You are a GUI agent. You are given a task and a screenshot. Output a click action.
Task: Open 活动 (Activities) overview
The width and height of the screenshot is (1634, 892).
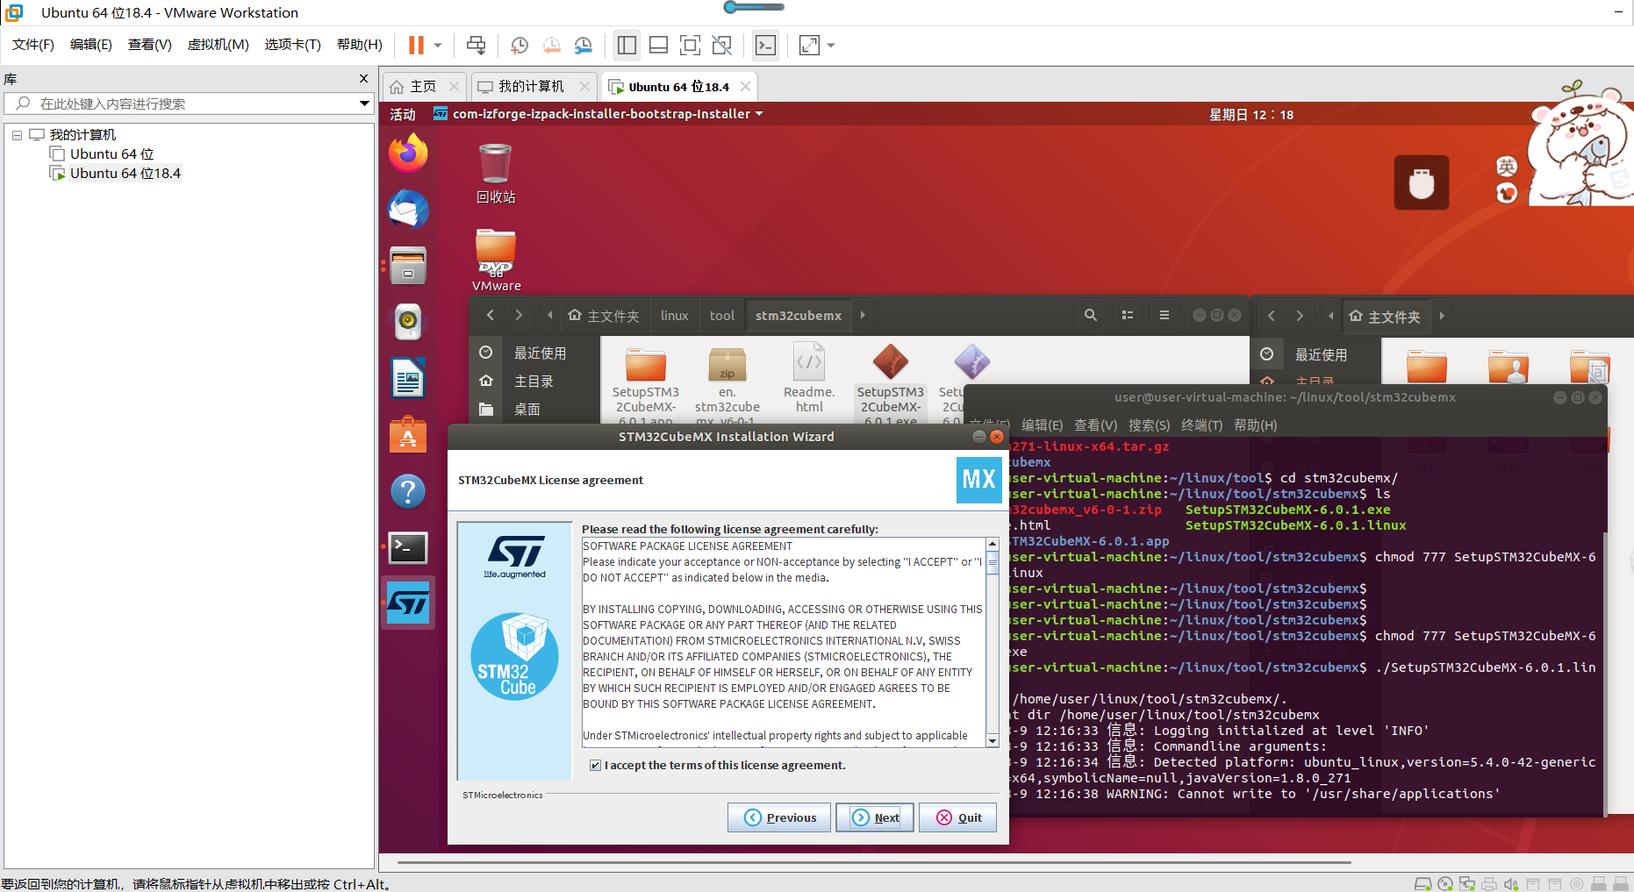point(403,114)
